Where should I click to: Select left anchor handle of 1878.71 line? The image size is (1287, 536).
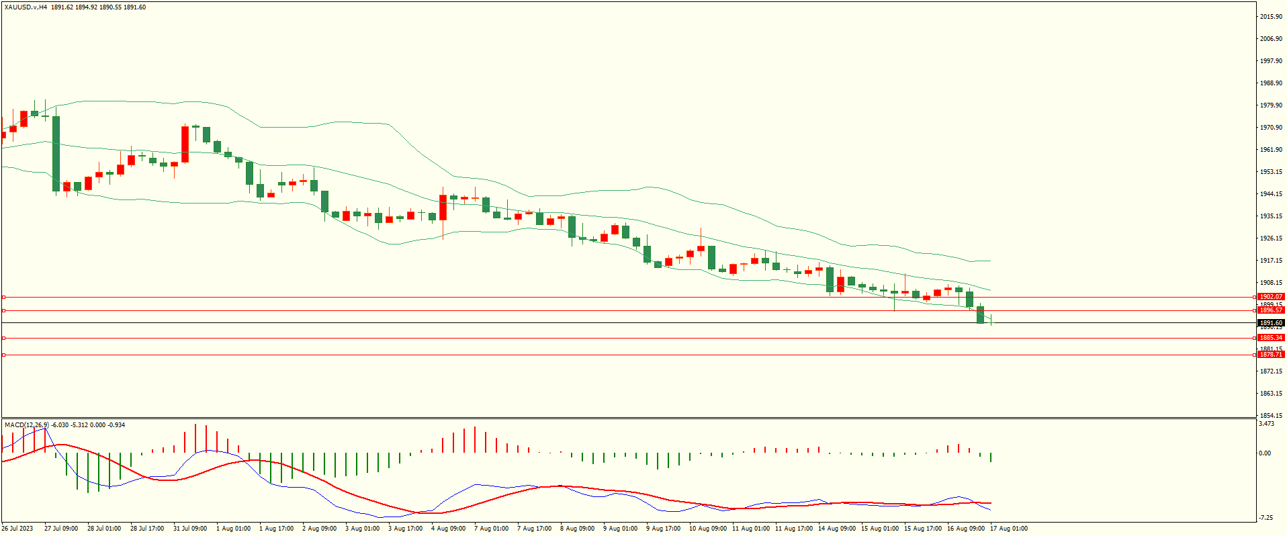point(3,355)
